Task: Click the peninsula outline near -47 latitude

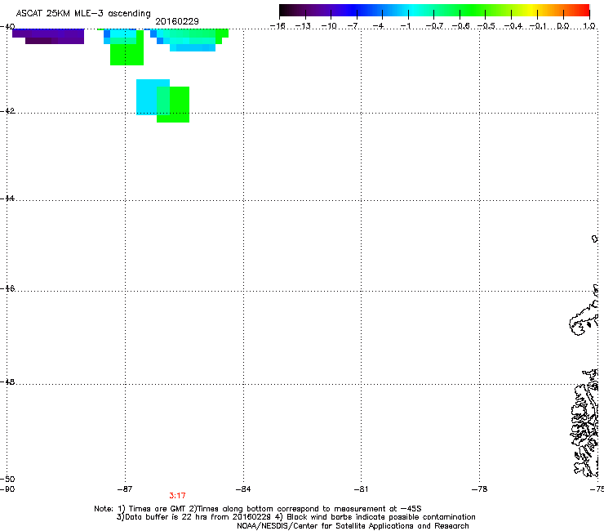Action: point(584,318)
